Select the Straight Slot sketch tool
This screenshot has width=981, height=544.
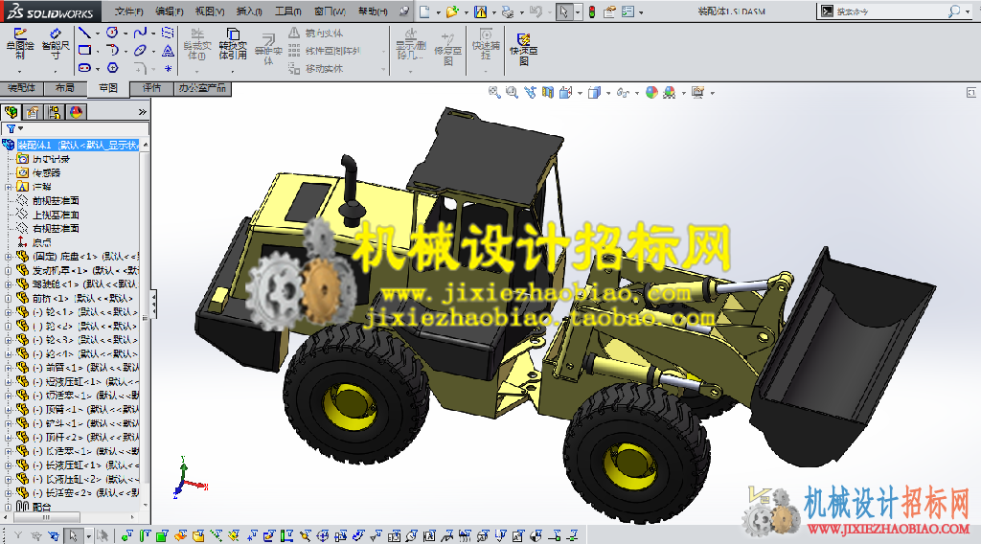pyautogui.click(x=84, y=68)
